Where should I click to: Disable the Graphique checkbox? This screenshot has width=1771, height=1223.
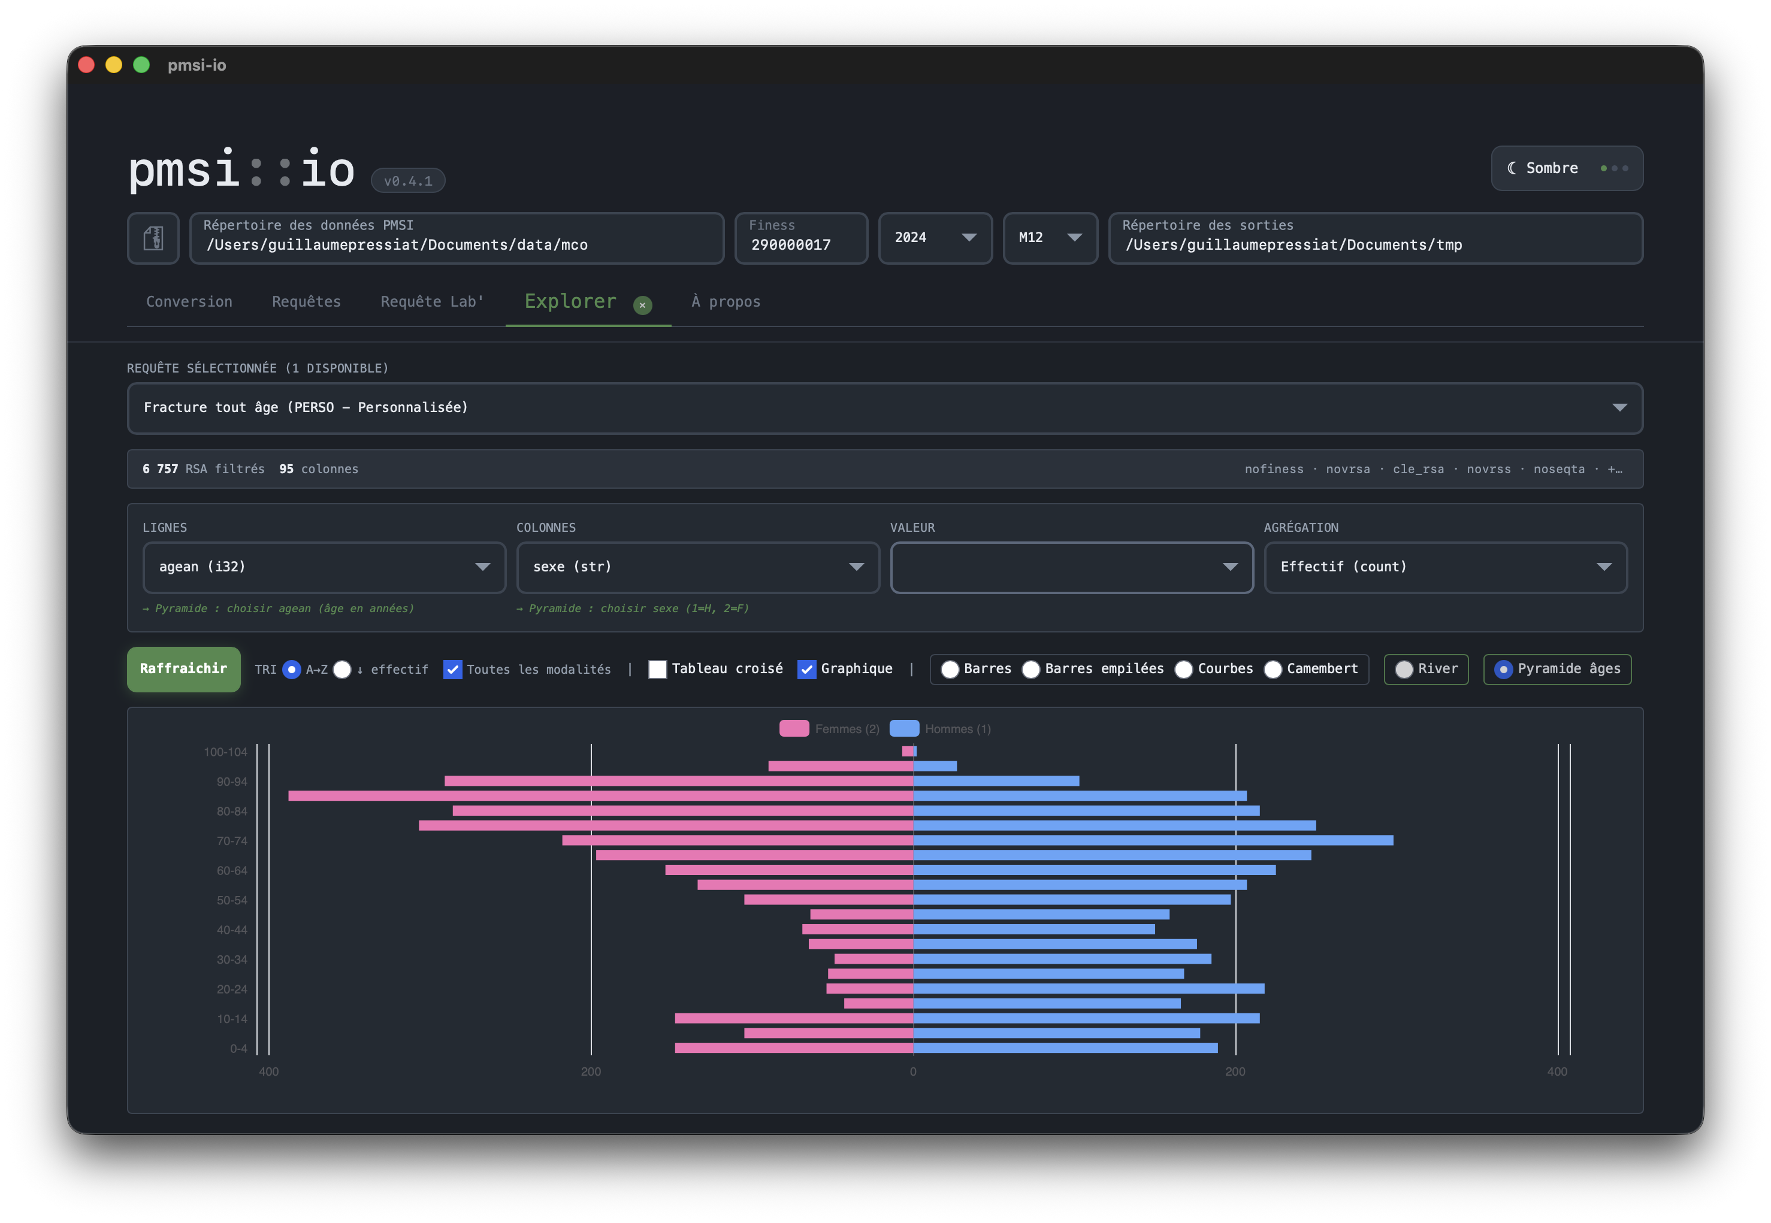pyautogui.click(x=806, y=669)
